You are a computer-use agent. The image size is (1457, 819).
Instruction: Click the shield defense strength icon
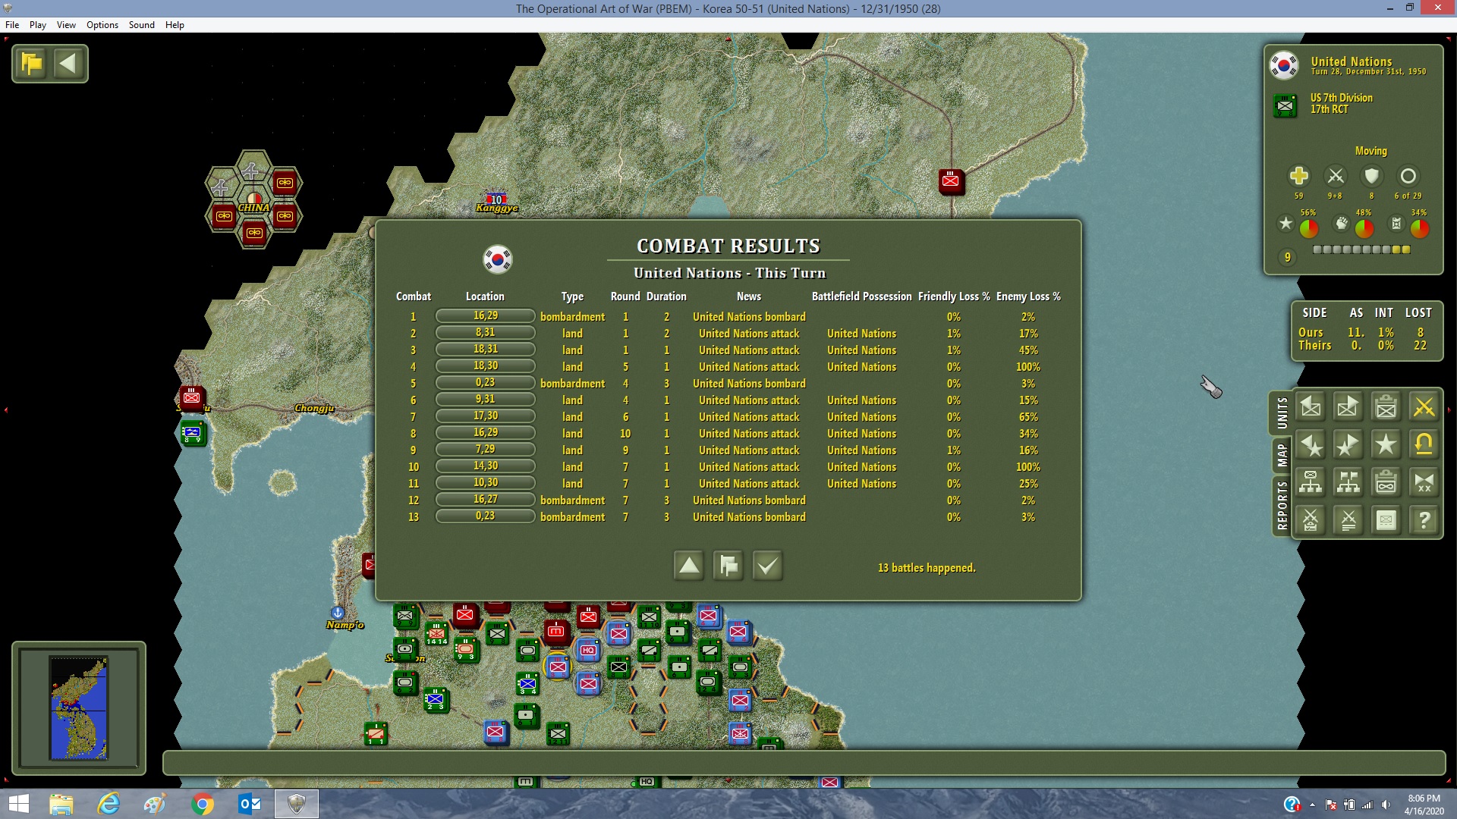click(1371, 176)
